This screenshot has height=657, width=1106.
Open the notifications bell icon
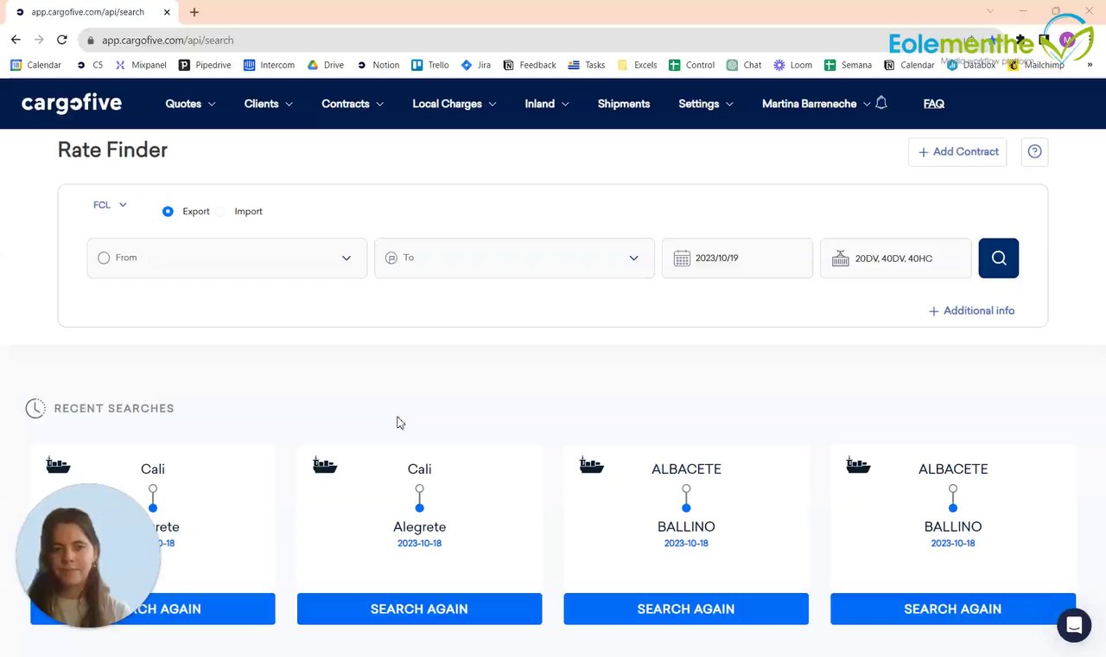(x=881, y=103)
